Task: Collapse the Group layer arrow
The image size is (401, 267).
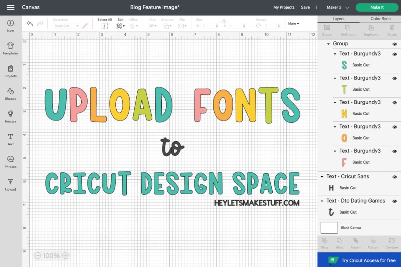Action: coord(328,44)
